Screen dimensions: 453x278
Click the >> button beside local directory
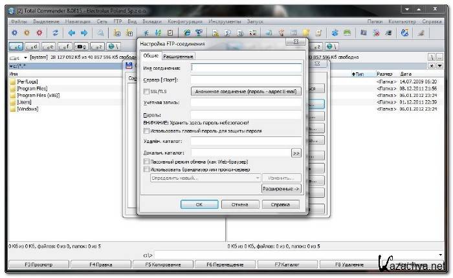coord(296,153)
